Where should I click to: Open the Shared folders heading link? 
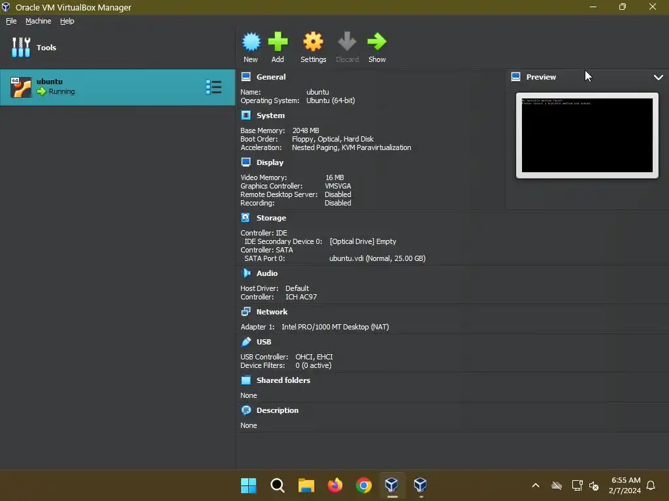tap(284, 380)
